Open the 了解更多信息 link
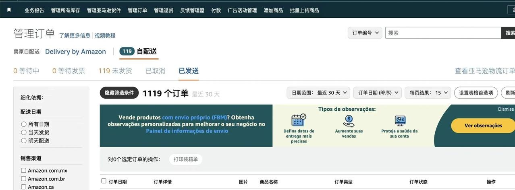This screenshot has width=515, height=190. (75, 35)
